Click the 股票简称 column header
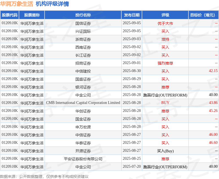This screenshot has width=219, height=179. [32, 15]
